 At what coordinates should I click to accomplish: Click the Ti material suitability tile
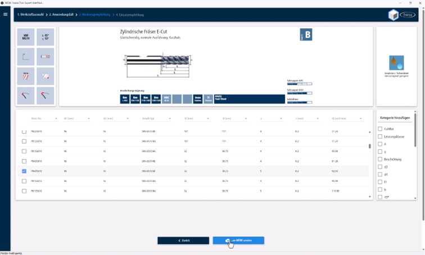(208, 99)
